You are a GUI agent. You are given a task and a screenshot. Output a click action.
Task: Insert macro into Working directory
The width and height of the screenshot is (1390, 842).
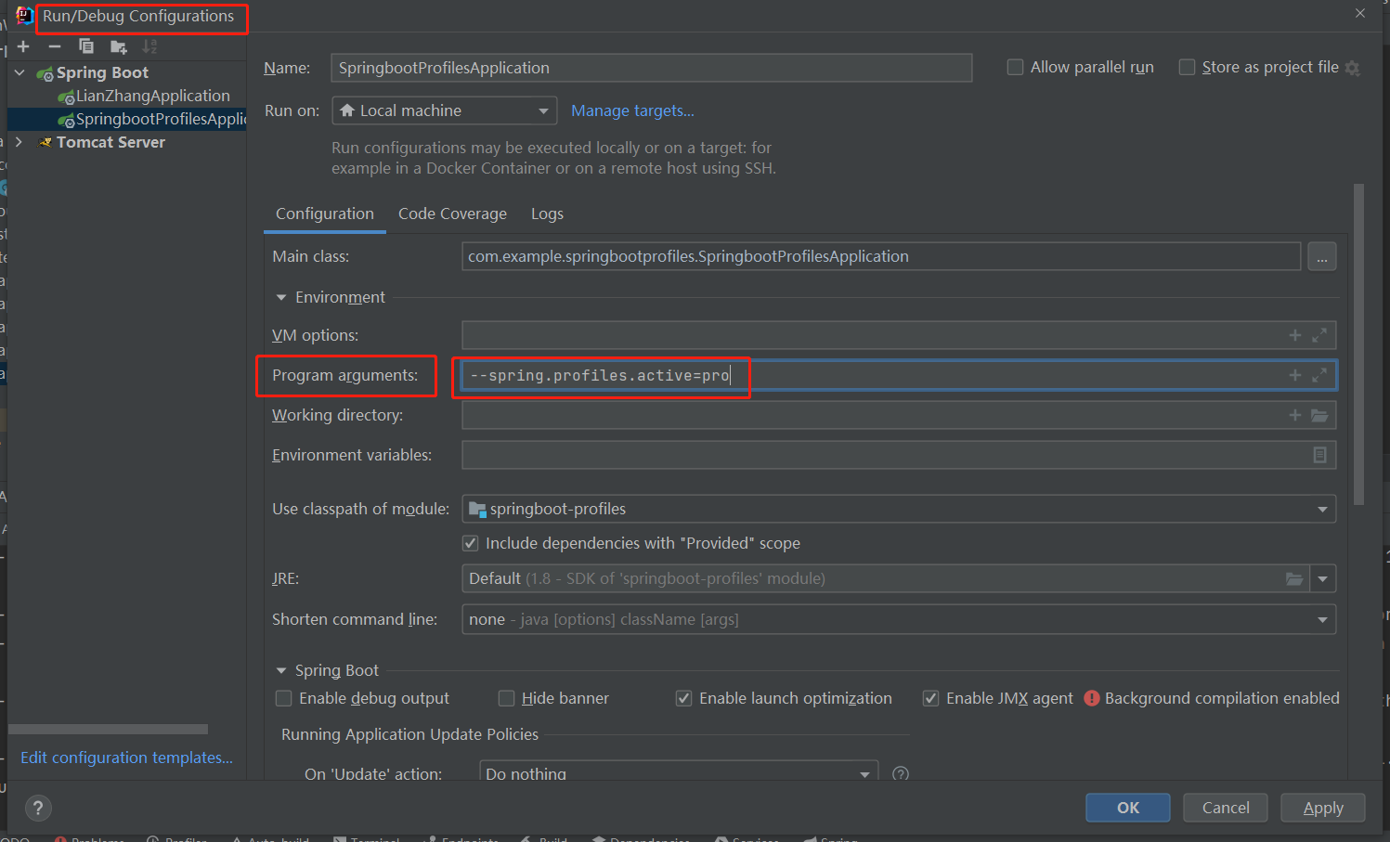click(x=1295, y=415)
